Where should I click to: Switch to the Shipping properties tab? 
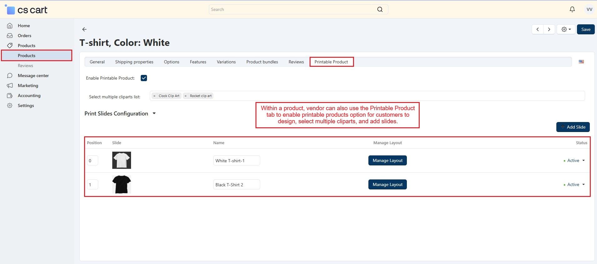pyautogui.click(x=134, y=62)
